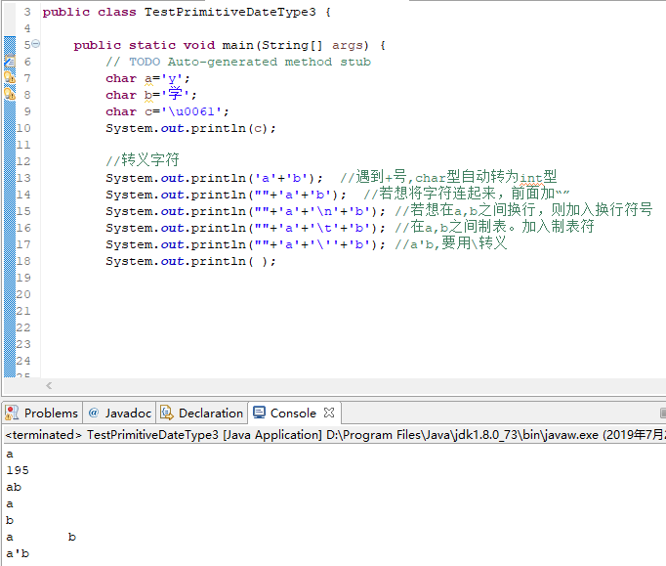Screen dimensions: 666x566
Task: Click the TODO task marker on line 6
Action: (x=10, y=62)
